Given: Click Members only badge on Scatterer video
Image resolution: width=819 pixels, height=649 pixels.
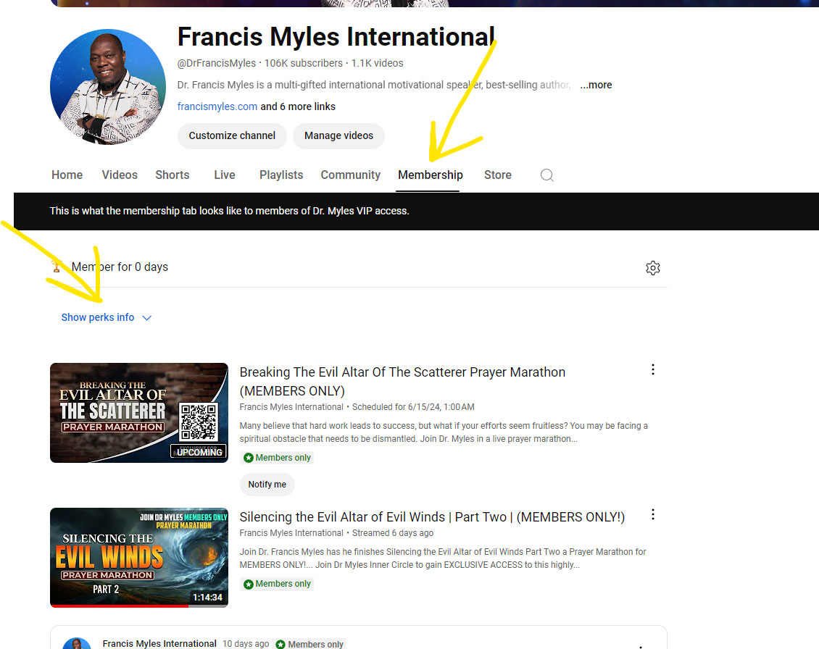Looking at the screenshot, I should pos(277,457).
